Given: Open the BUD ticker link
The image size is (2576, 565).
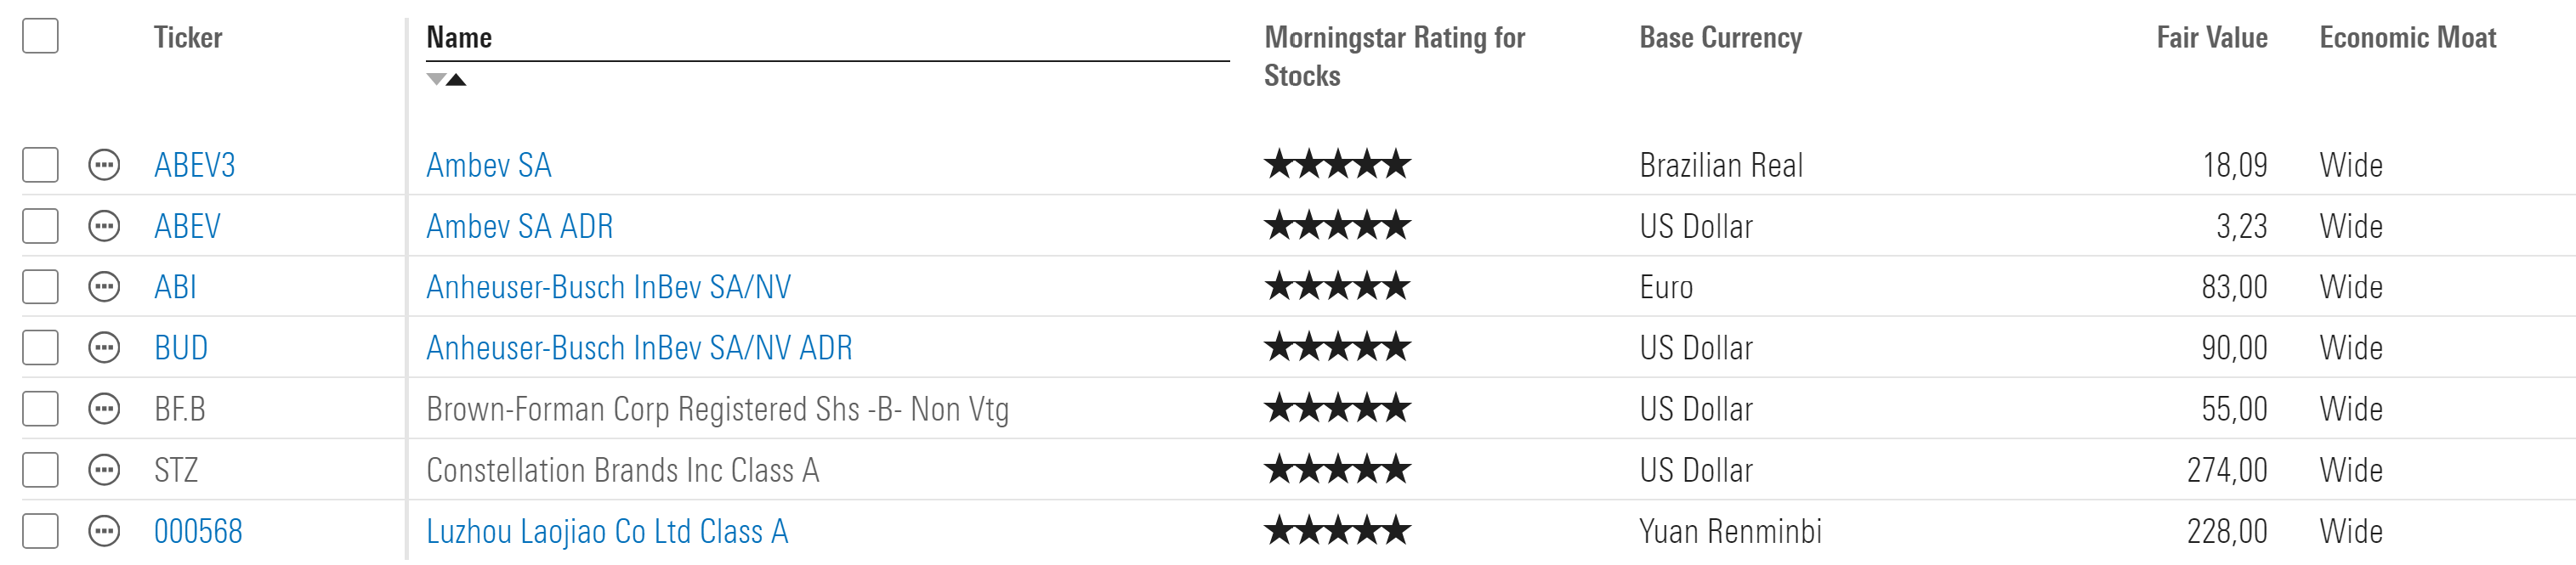Looking at the screenshot, I should click(181, 348).
